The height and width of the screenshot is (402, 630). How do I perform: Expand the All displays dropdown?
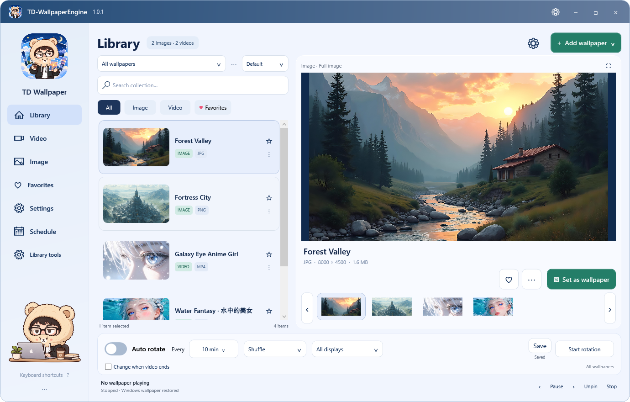347,349
